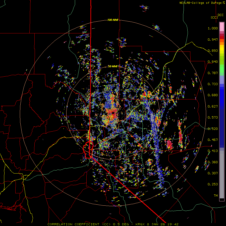Select the 0.787 scale value
Screen dimensions: 226x226
(x=213, y=73)
